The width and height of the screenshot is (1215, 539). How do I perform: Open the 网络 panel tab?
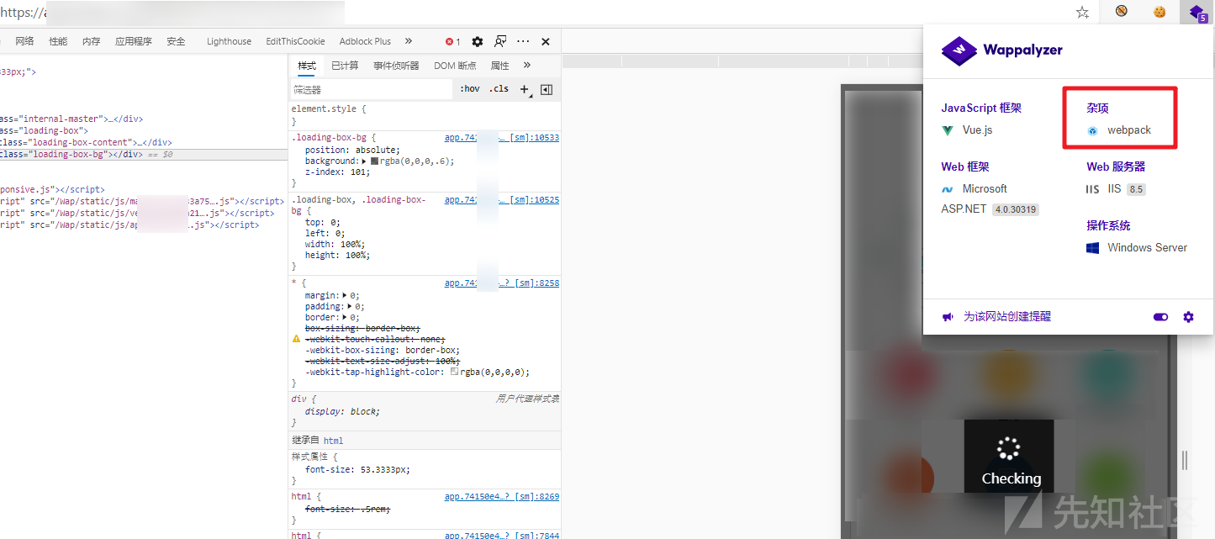click(25, 41)
